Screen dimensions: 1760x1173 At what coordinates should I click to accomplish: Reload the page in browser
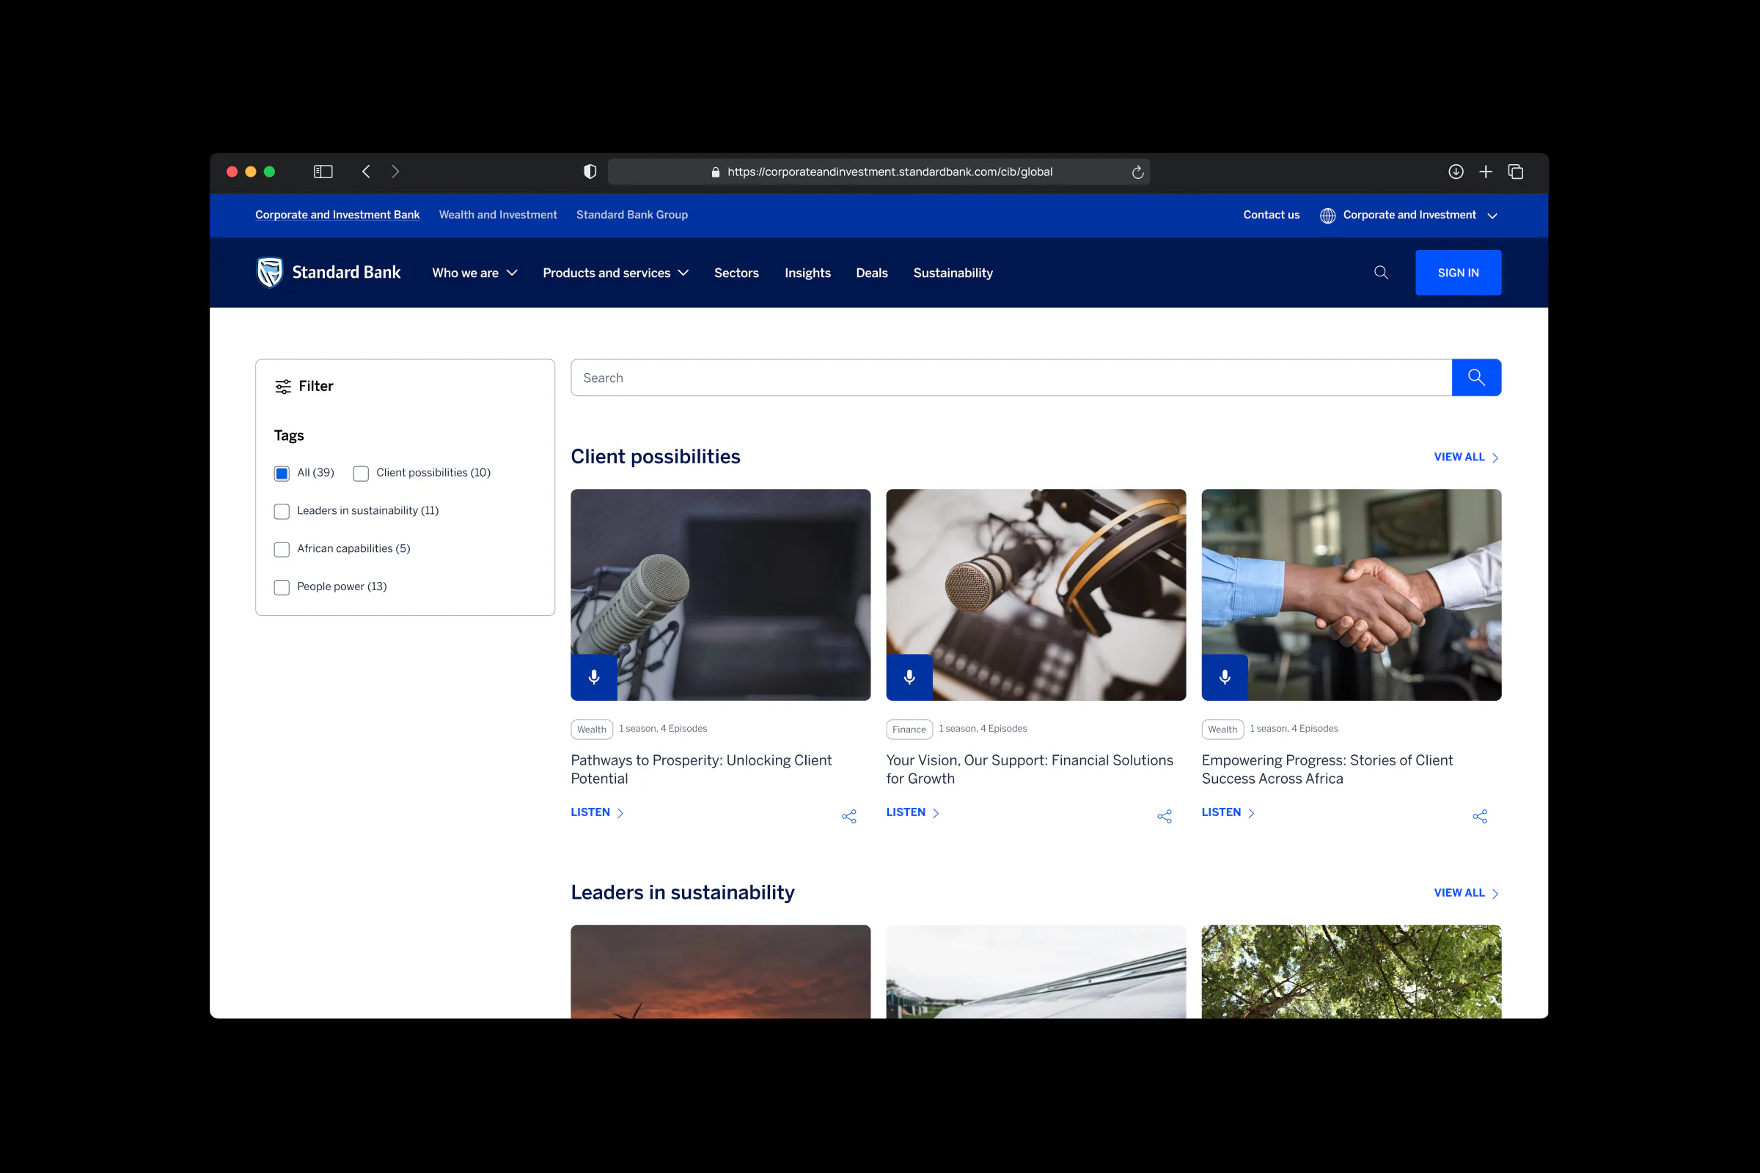tap(1137, 172)
